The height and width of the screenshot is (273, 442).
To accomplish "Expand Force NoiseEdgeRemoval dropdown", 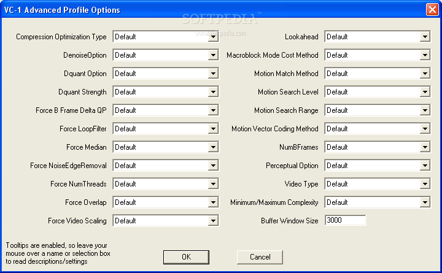I will (165, 166).
